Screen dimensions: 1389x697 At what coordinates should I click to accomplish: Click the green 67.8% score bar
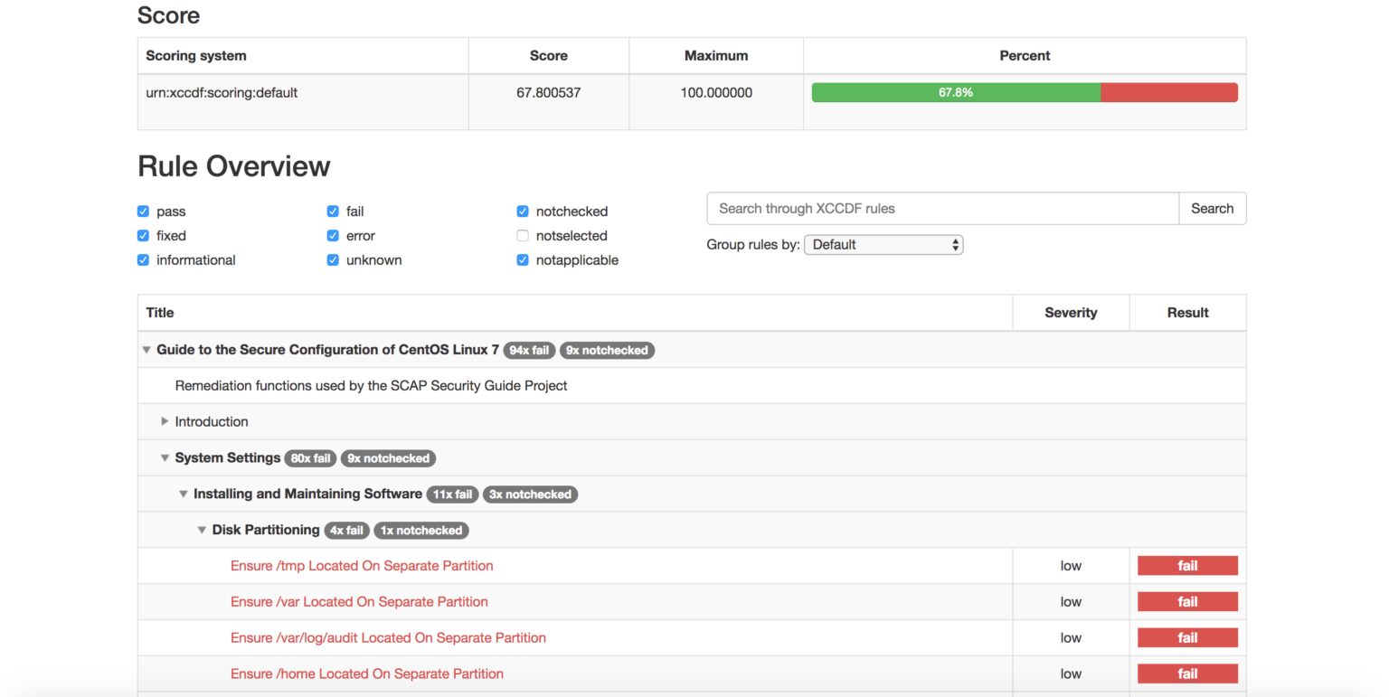click(x=955, y=92)
